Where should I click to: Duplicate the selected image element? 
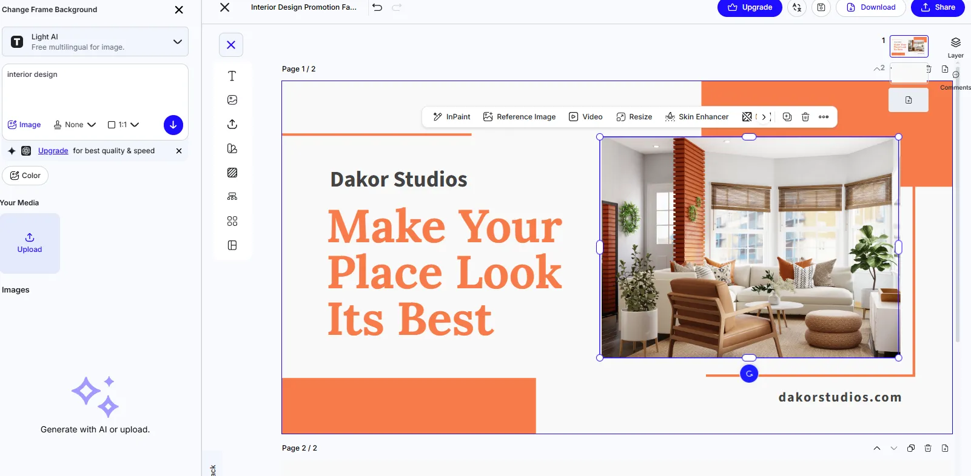click(x=787, y=117)
